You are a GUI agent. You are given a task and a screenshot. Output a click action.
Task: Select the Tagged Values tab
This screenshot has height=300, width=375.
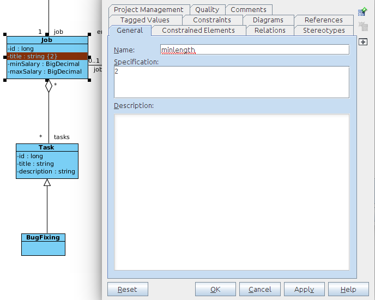pyautogui.click(x=144, y=20)
